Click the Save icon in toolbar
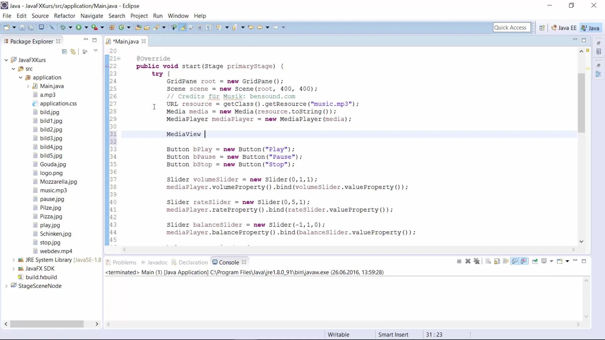The image size is (605, 340). (x=22, y=27)
